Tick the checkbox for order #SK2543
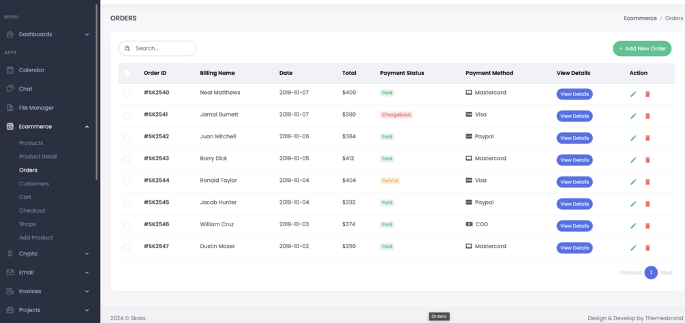The width and height of the screenshot is (685, 323). click(x=127, y=159)
